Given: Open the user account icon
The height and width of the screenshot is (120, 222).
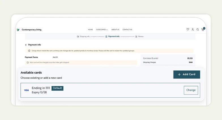Looking at the screenshot, I should pyautogui.click(x=193, y=29).
